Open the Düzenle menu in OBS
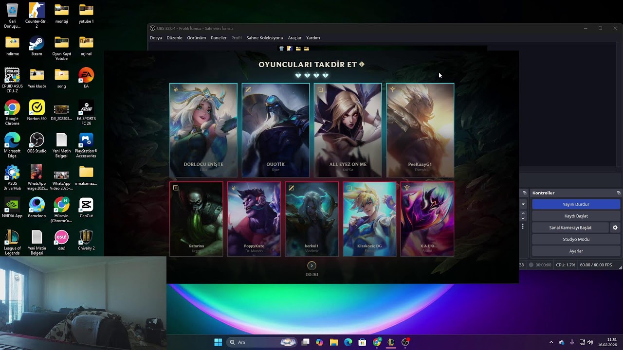The width and height of the screenshot is (623, 350). click(174, 38)
